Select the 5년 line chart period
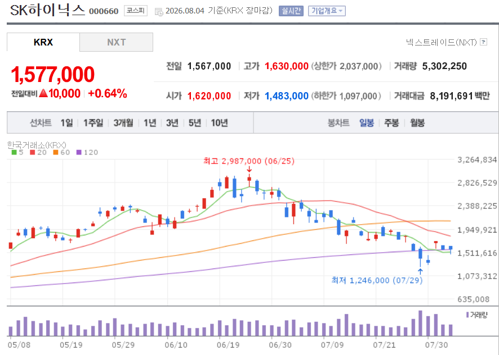499x355 pixels. (195, 122)
